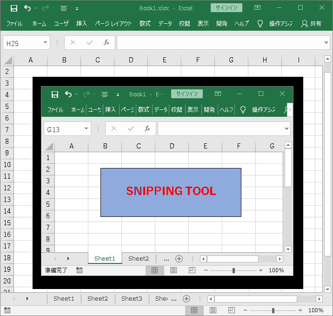Click the Save icon in the outer Excel title bar

[x=14, y=8]
